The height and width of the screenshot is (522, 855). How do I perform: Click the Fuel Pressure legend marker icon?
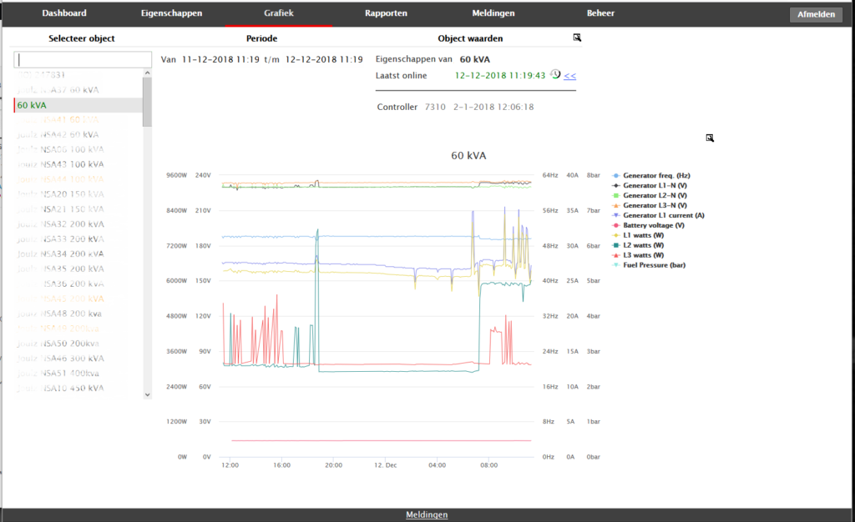616,265
